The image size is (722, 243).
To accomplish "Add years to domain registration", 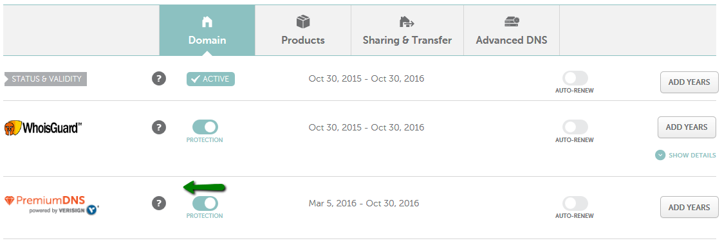I will tap(689, 82).
